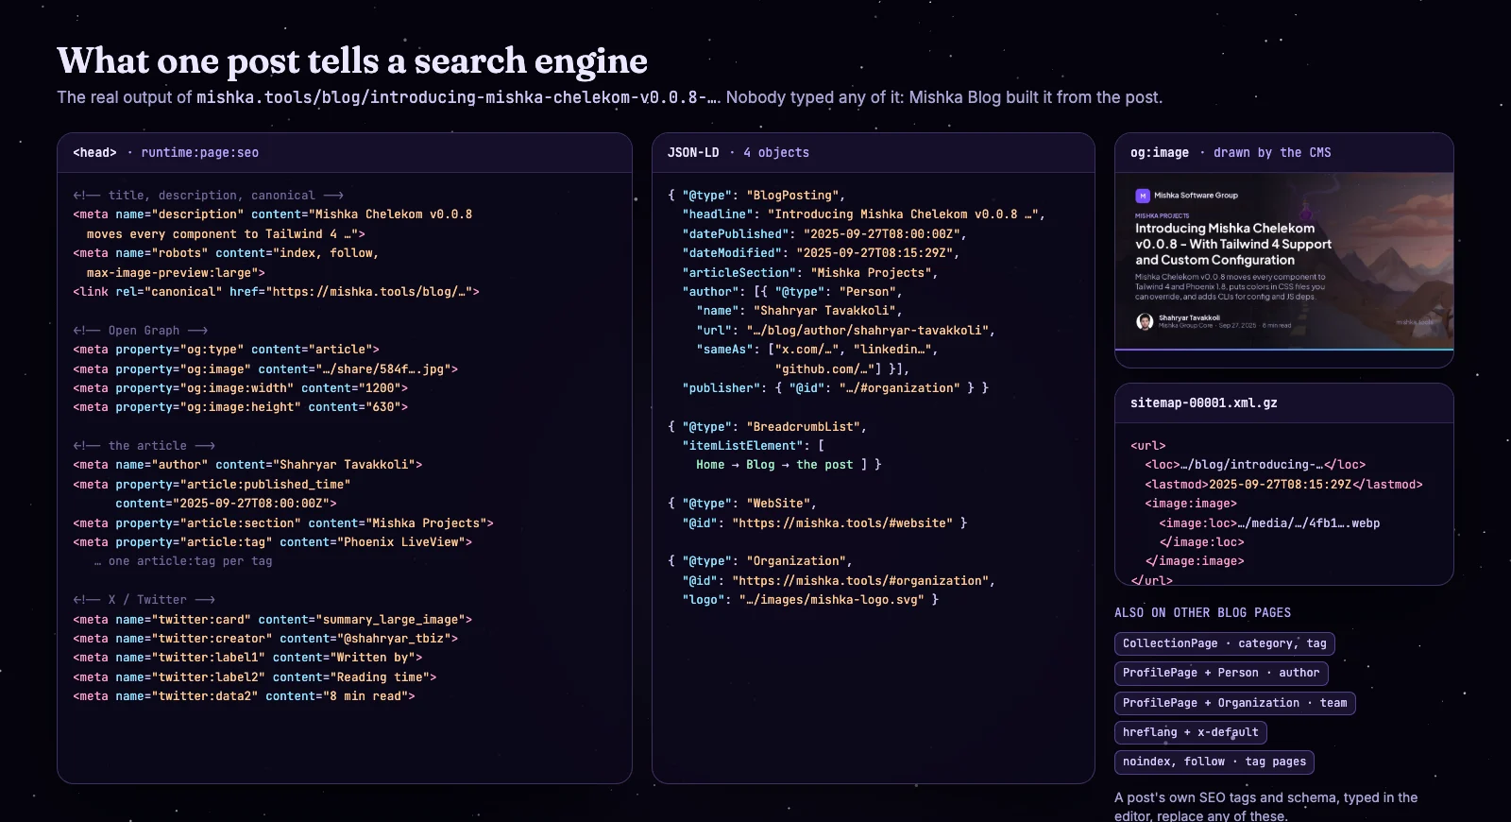1511x822 pixels.
Task: Click 'runtime:page:seo' in head panel header
Action: click(200, 152)
